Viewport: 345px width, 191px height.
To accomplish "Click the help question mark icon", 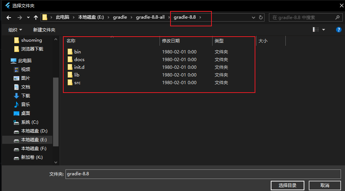I will [338, 30].
